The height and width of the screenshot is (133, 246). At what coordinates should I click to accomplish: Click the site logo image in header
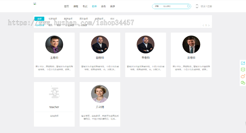coord(35,4)
